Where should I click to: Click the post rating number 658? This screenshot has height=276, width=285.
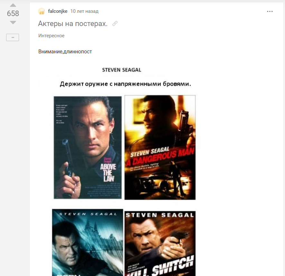point(13,13)
